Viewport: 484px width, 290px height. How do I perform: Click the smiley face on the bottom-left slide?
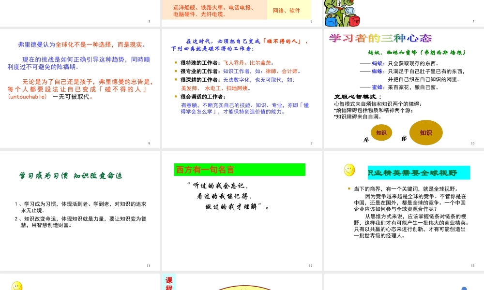(x=17, y=286)
